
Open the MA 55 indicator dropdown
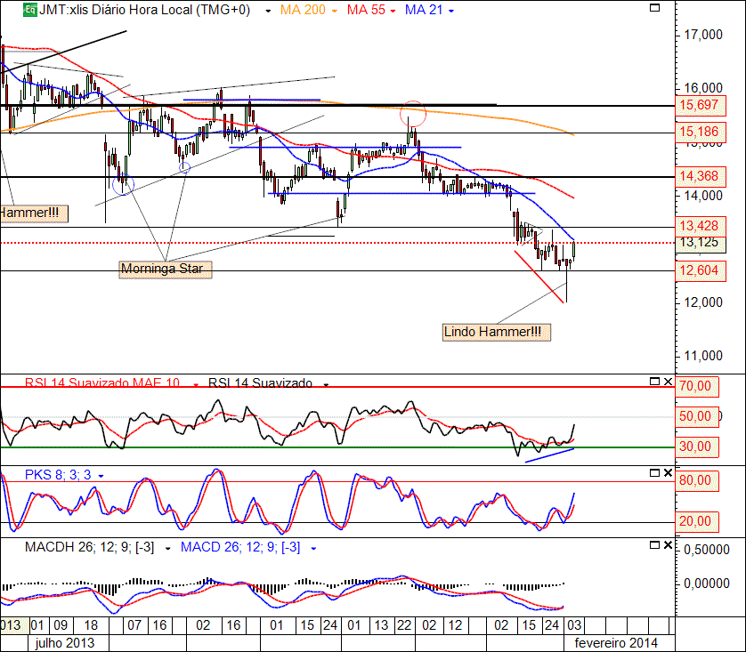393,11
